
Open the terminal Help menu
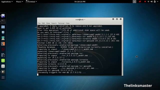pos(67,23)
